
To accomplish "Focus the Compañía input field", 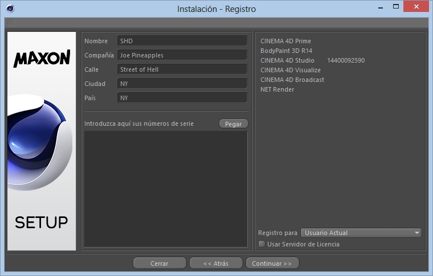I will (x=182, y=55).
